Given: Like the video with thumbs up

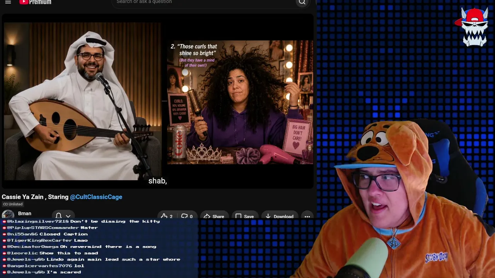Looking at the screenshot, I should pyautogui.click(x=167, y=216).
